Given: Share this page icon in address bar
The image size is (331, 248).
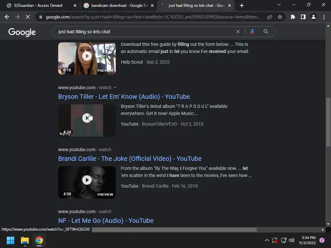Looking at the screenshot, I should click(x=269, y=17).
